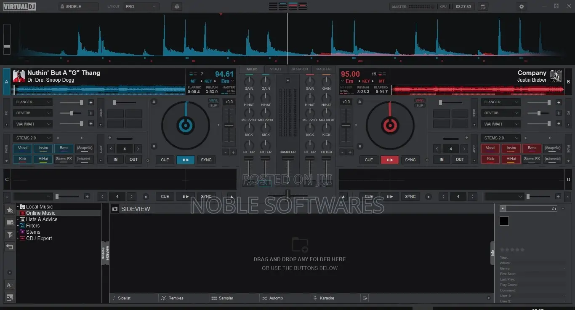Toggle VINYL mode on deck A
The width and height of the screenshot is (575, 310).
click(213, 100)
